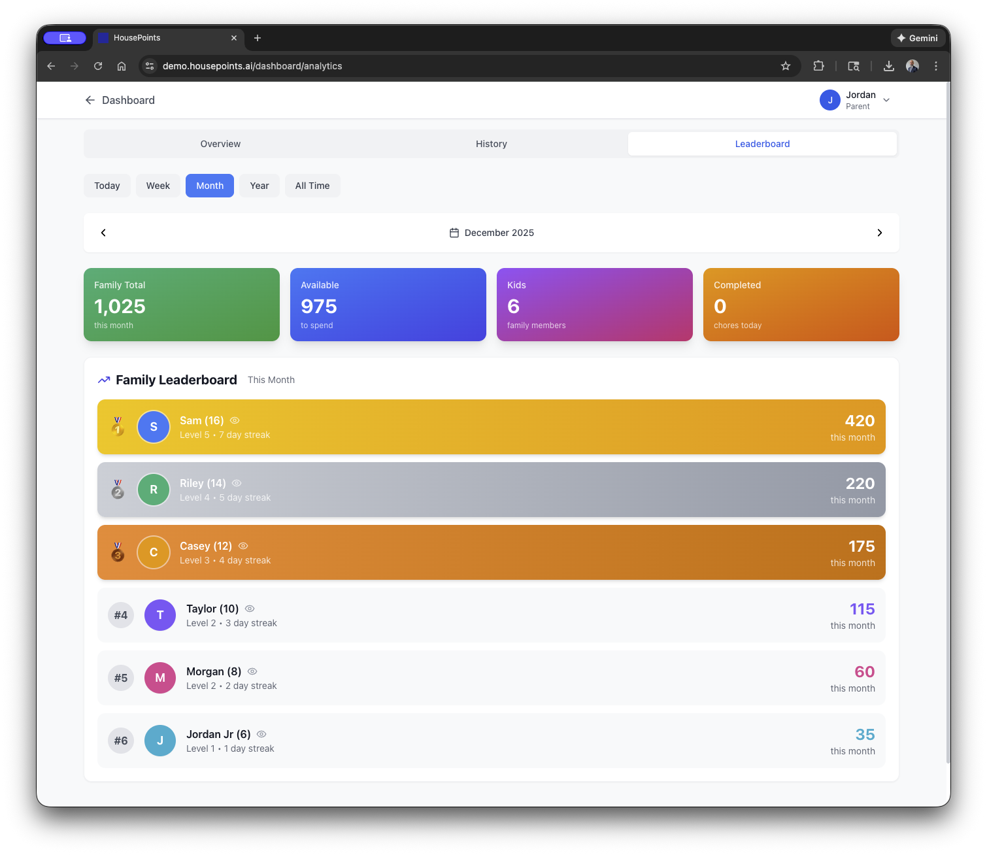Bookmark this page with the star
The height and width of the screenshot is (855, 987).
click(x=786, y=66)
